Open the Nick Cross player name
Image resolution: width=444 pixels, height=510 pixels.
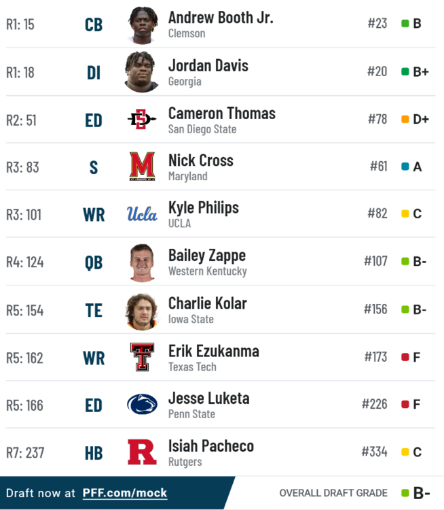200,160
